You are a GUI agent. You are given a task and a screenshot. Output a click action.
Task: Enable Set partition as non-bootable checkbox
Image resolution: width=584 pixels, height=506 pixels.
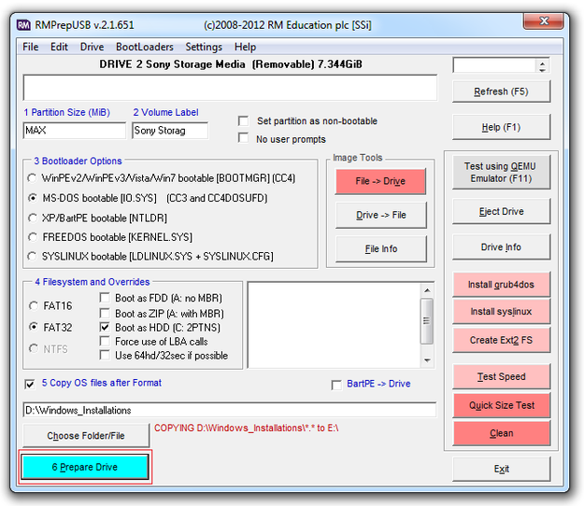point(243,121)
